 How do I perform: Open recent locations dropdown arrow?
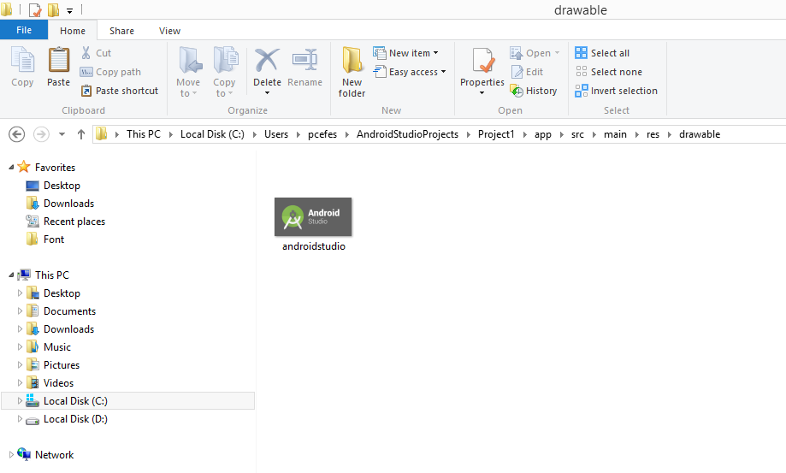click(x=62, y=134)
